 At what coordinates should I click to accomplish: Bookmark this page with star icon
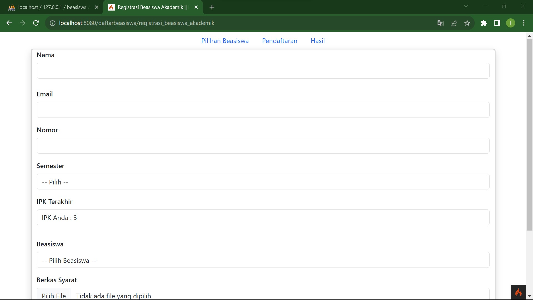(x=467, y=23)
